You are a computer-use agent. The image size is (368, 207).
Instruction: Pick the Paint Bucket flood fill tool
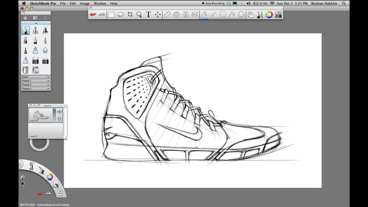click(25, 70)
